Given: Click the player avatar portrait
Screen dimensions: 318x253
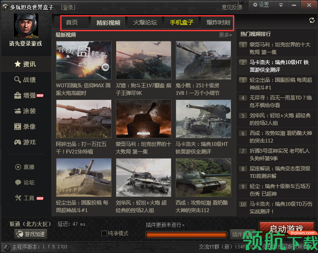Looking at the screenshot, I should (x=26, y=26).
